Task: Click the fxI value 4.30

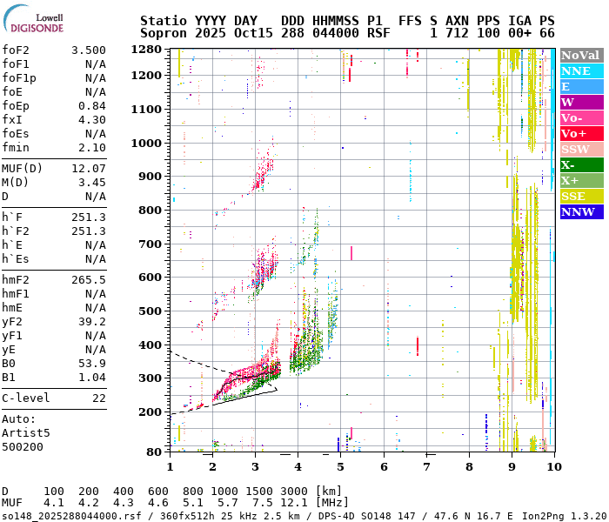Action: (x=92, y=120)
